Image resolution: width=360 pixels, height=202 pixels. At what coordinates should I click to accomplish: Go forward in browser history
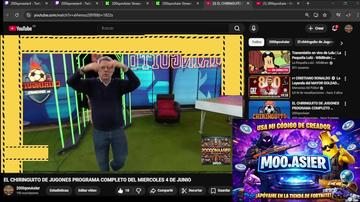click(x=7, y=15)
